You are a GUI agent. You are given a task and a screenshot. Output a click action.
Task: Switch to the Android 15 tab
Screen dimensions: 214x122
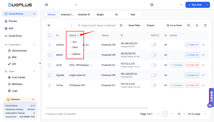pos(84,14)
